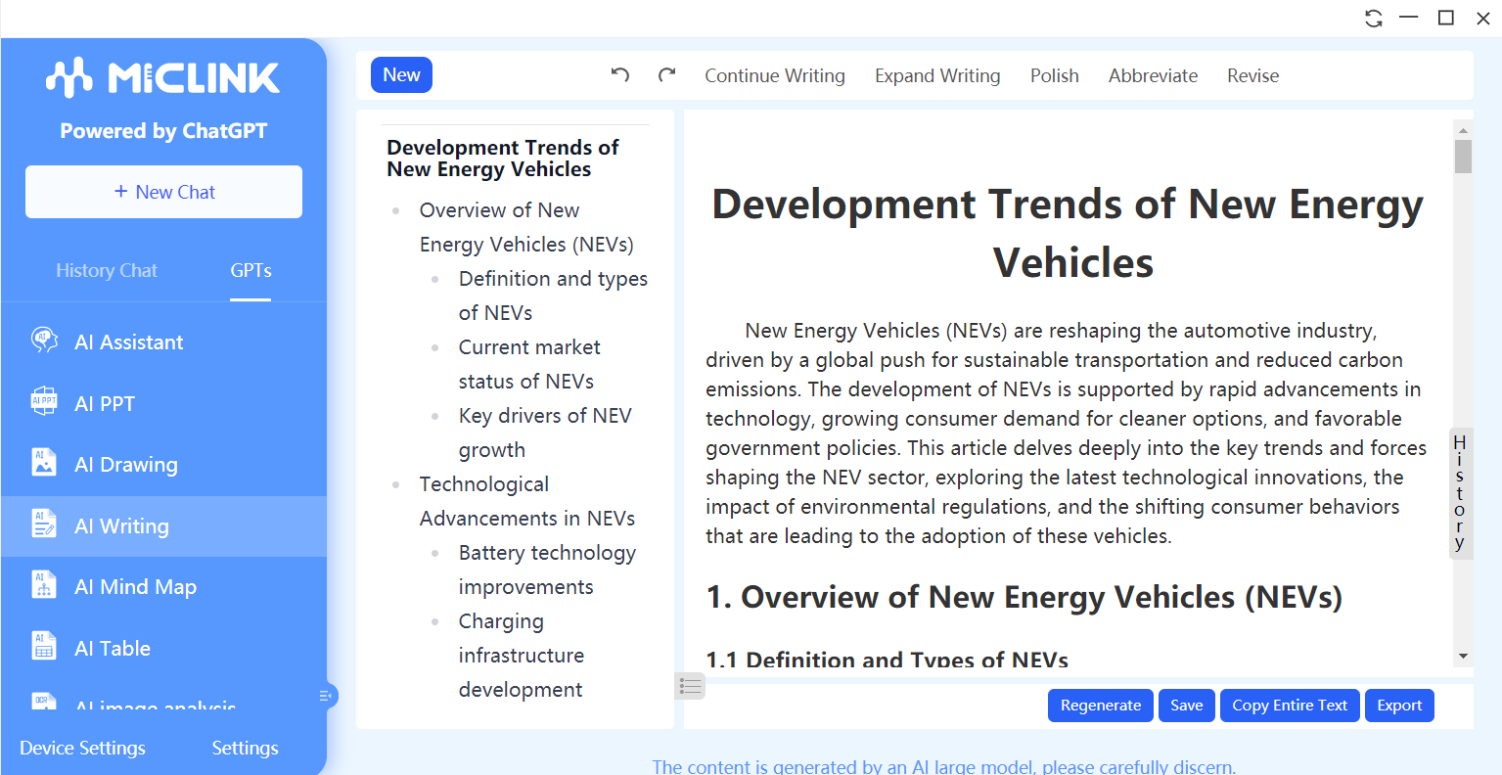Select outline item Overview of New Energy Vehicles (NEVs)
Viewport: 1502px width, 775px height.
pos(526,227)
